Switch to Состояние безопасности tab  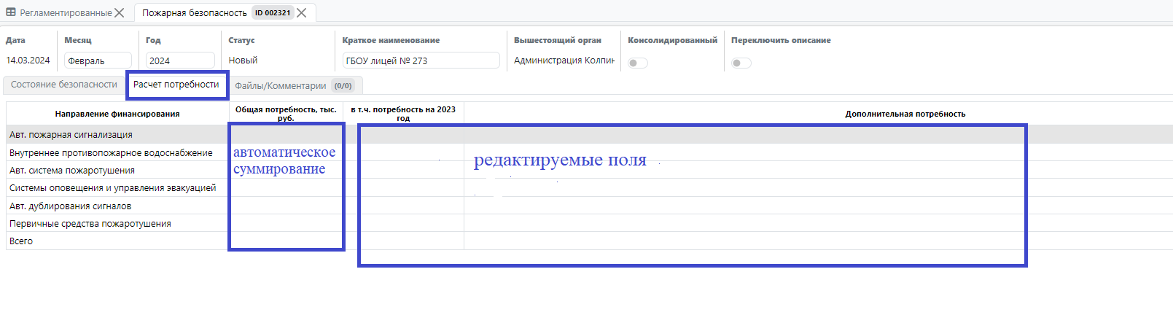[64, 85]
